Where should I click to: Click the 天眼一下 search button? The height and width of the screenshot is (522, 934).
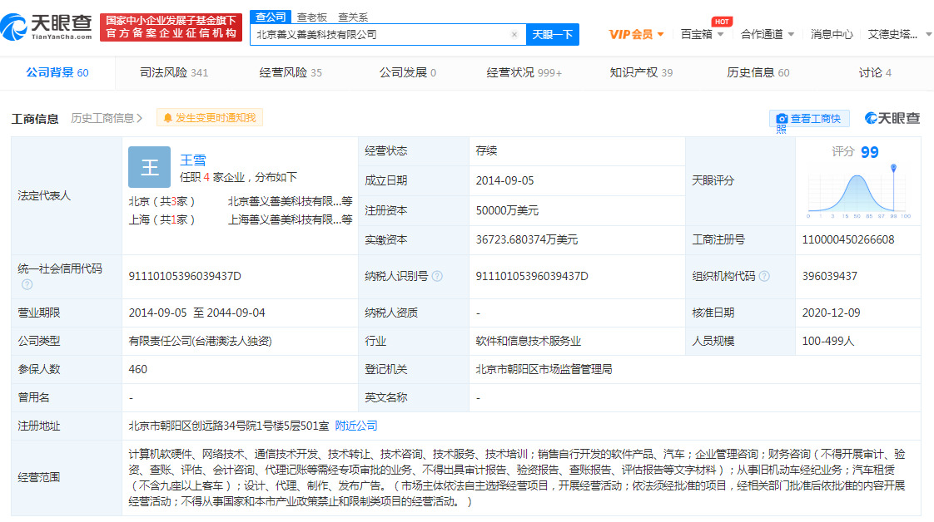(x=552, y=34)
